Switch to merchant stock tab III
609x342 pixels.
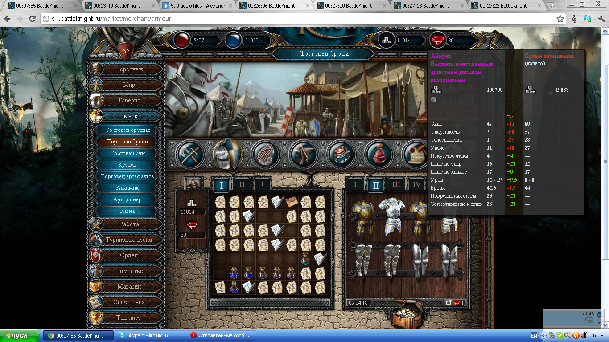click(396, 184)
